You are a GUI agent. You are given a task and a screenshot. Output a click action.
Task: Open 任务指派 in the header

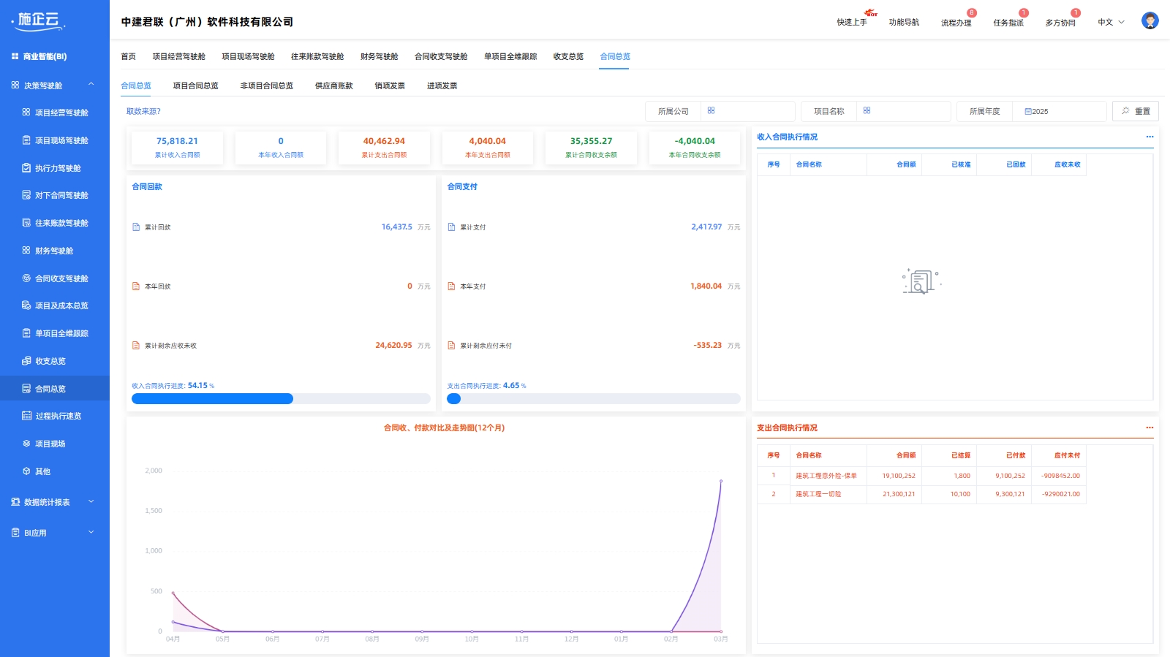pos(1008,23)
